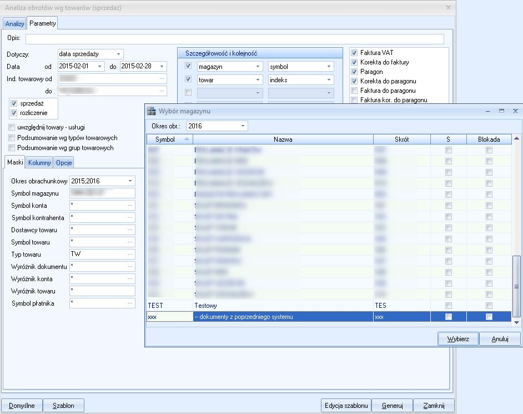
Task: Toggle checkbox beside towar detail level
Action: (188, 79)
